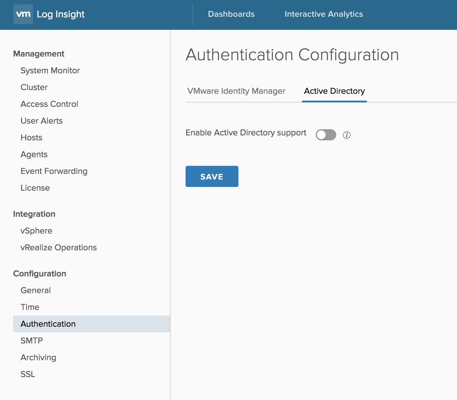
Task: Select User Alerts in Management
Action: (x=41, y=121)
